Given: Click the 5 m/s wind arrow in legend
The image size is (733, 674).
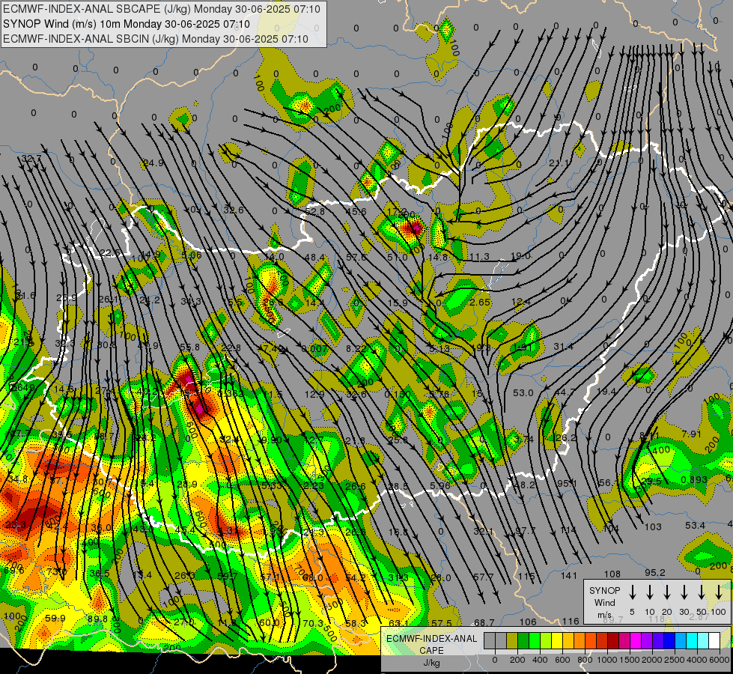Looking at the screenshot, I should (632, 592).
